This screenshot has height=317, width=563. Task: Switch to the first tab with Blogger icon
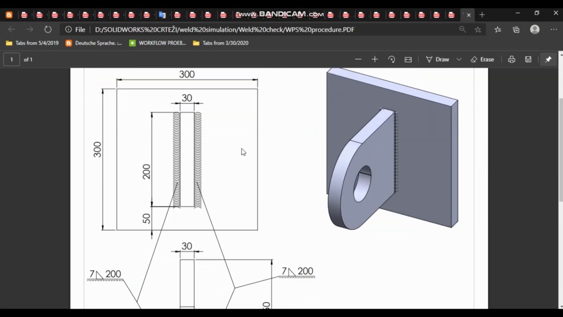[9, 15]
